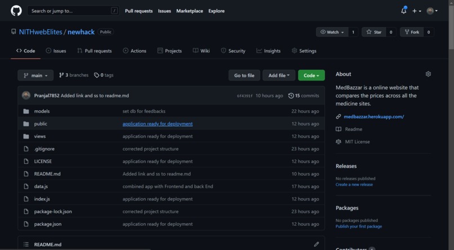The height and width of the screenshot is (250, 454).
Task: Open the Readme link in About
Action: [x=354, y=129]
